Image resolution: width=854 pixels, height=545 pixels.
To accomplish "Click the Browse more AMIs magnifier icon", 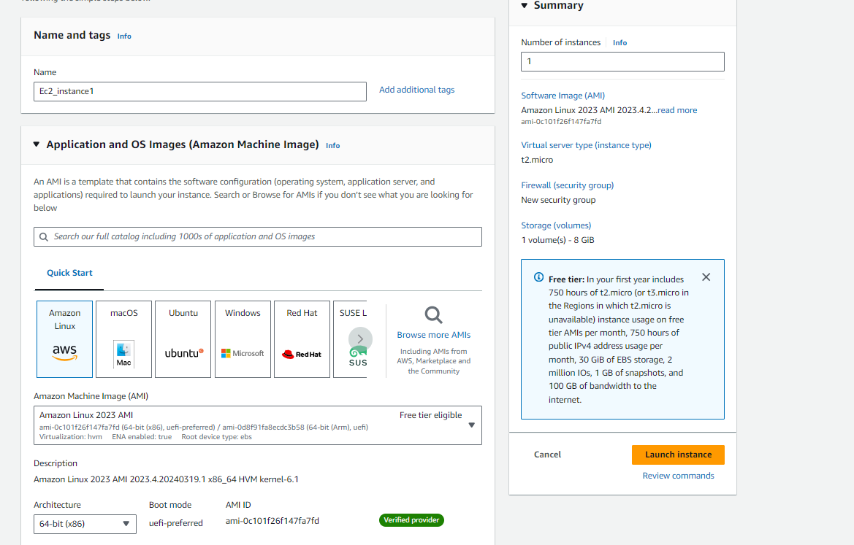I will pos(433,314).
